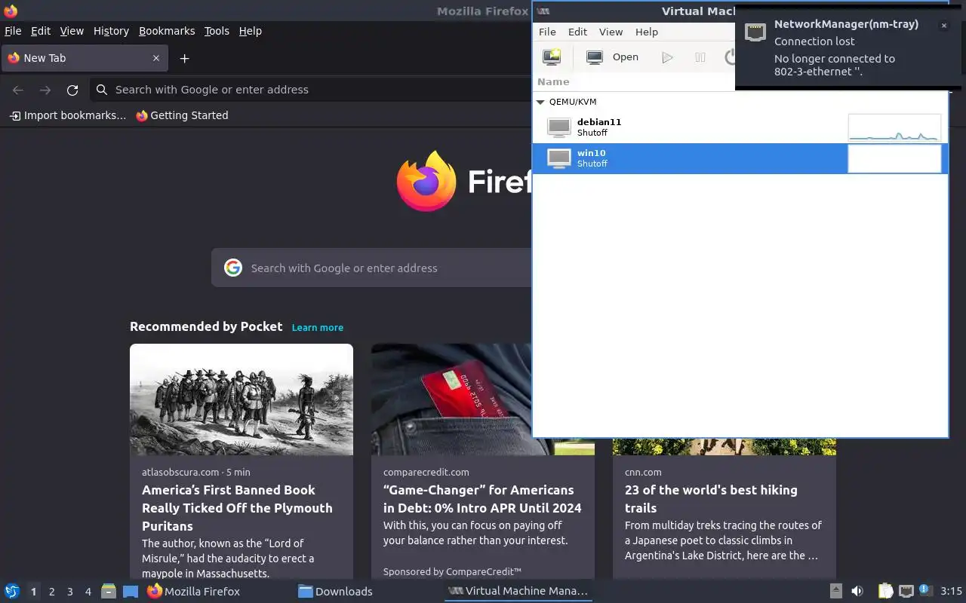Image resolution: width=966 pixels, height=603 pixels.
Task: Open the View menu in Virtual Machine Manager
Action: (611, 32)
